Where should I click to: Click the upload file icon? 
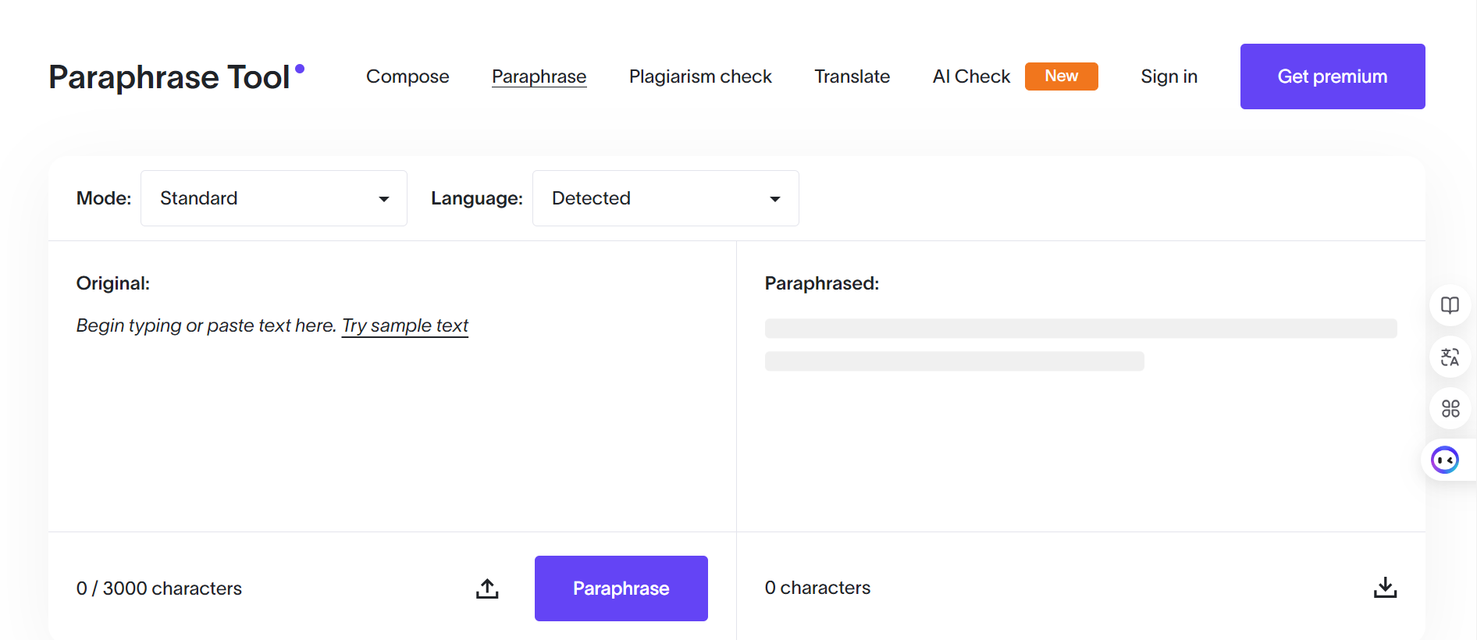(x=487, y=588)
